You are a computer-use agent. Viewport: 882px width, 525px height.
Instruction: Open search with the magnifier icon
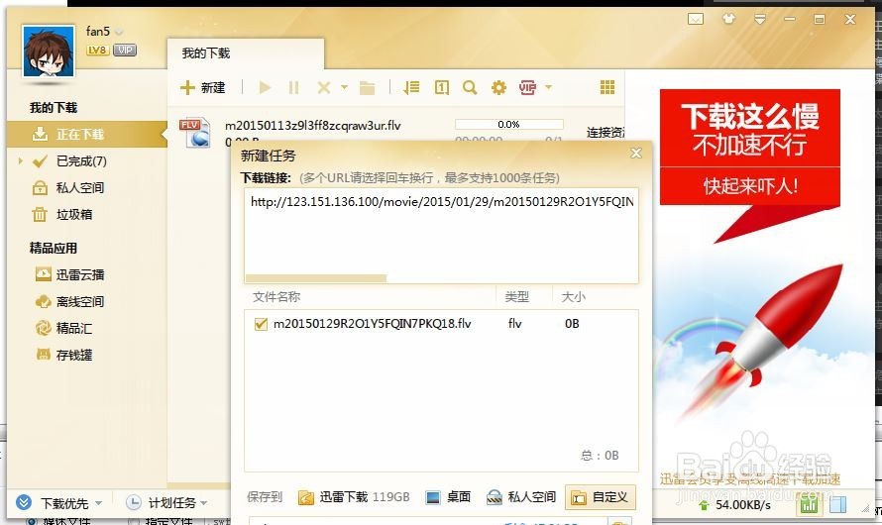pyautogui.click(x=470, y=88)
